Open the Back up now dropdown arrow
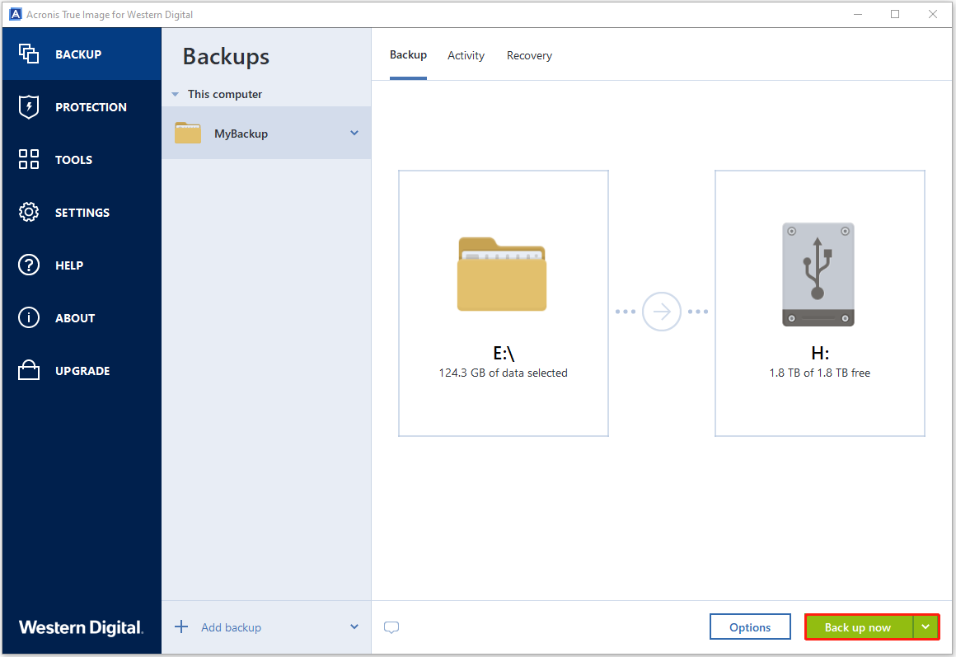 tap(926, 627)
